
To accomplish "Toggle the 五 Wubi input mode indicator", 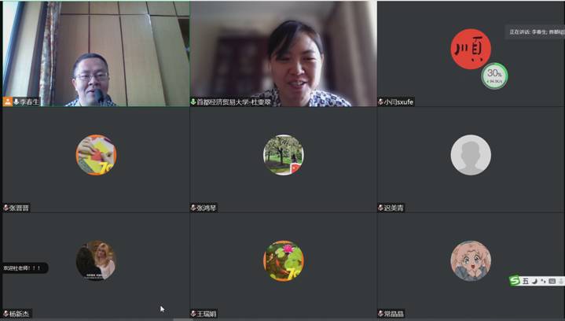I will coord(526,281).
